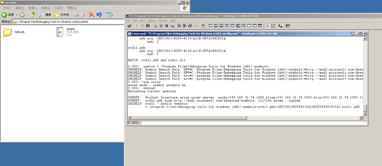This screenshot has width=382, height=166.
Task: Open the Back history dropdown arrow in Explorer
Action: 17,15
